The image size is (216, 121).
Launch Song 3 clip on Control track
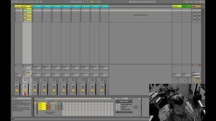click(x=23, y=16)
